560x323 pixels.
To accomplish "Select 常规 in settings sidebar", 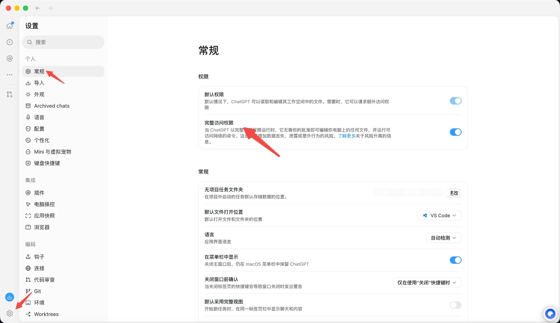I will (63, 72).
